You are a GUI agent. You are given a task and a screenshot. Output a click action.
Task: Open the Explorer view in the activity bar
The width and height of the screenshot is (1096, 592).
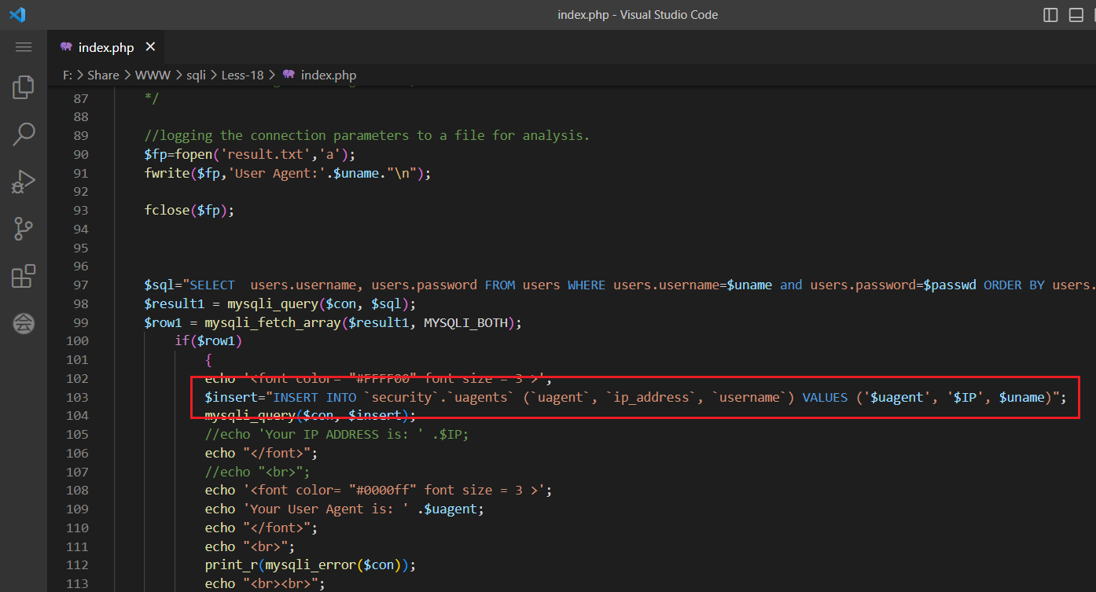pyautogui.click(x=24, y=87)
